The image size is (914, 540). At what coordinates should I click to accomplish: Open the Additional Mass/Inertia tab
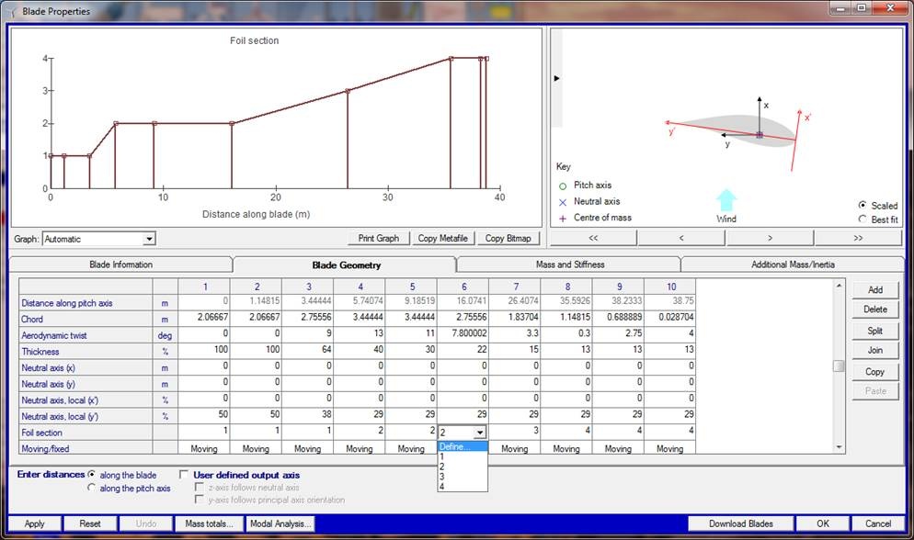(x=793, y=264)
